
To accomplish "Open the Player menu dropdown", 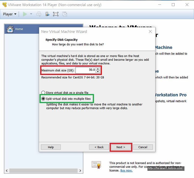I will tap(10, 14).
